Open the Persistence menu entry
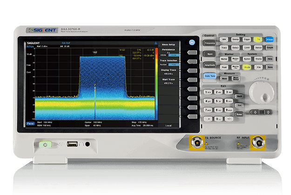The height and width of the screenshot is (195, 291). [x=169, y=52]
